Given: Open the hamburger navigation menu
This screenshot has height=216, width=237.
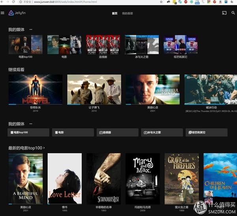Looking at the screenshot, I should 2,13.
